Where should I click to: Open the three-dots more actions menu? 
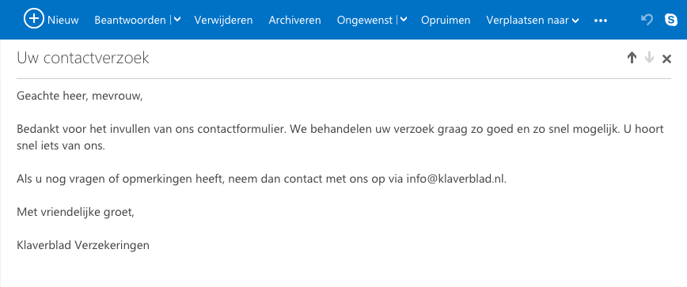[x=600, y=21]
